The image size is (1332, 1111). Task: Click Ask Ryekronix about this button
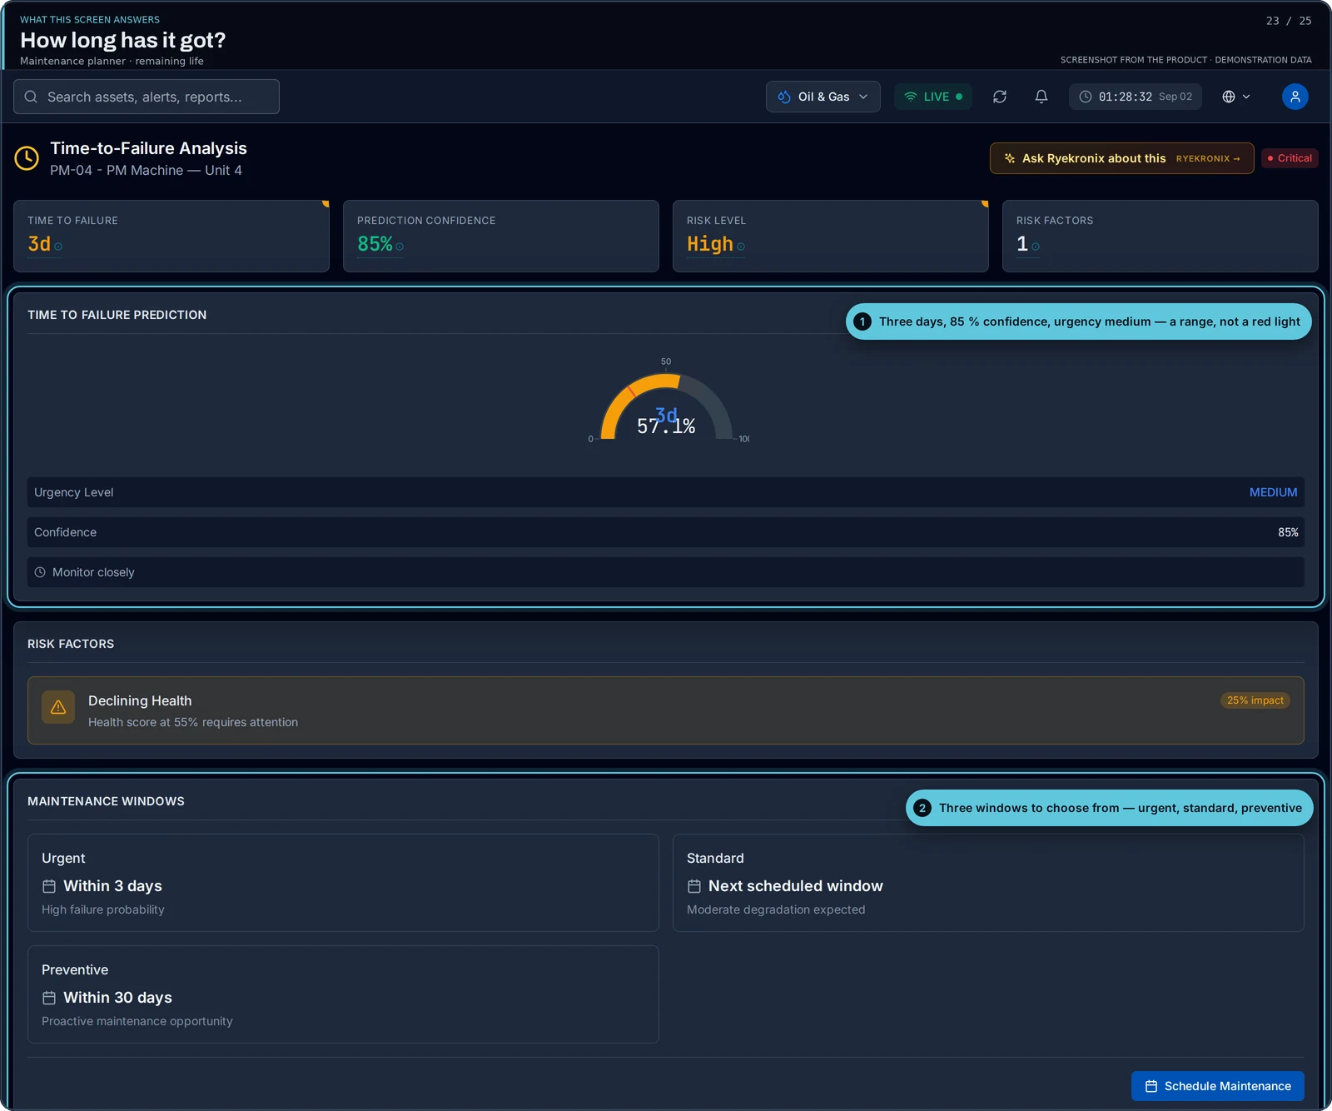1122,158
